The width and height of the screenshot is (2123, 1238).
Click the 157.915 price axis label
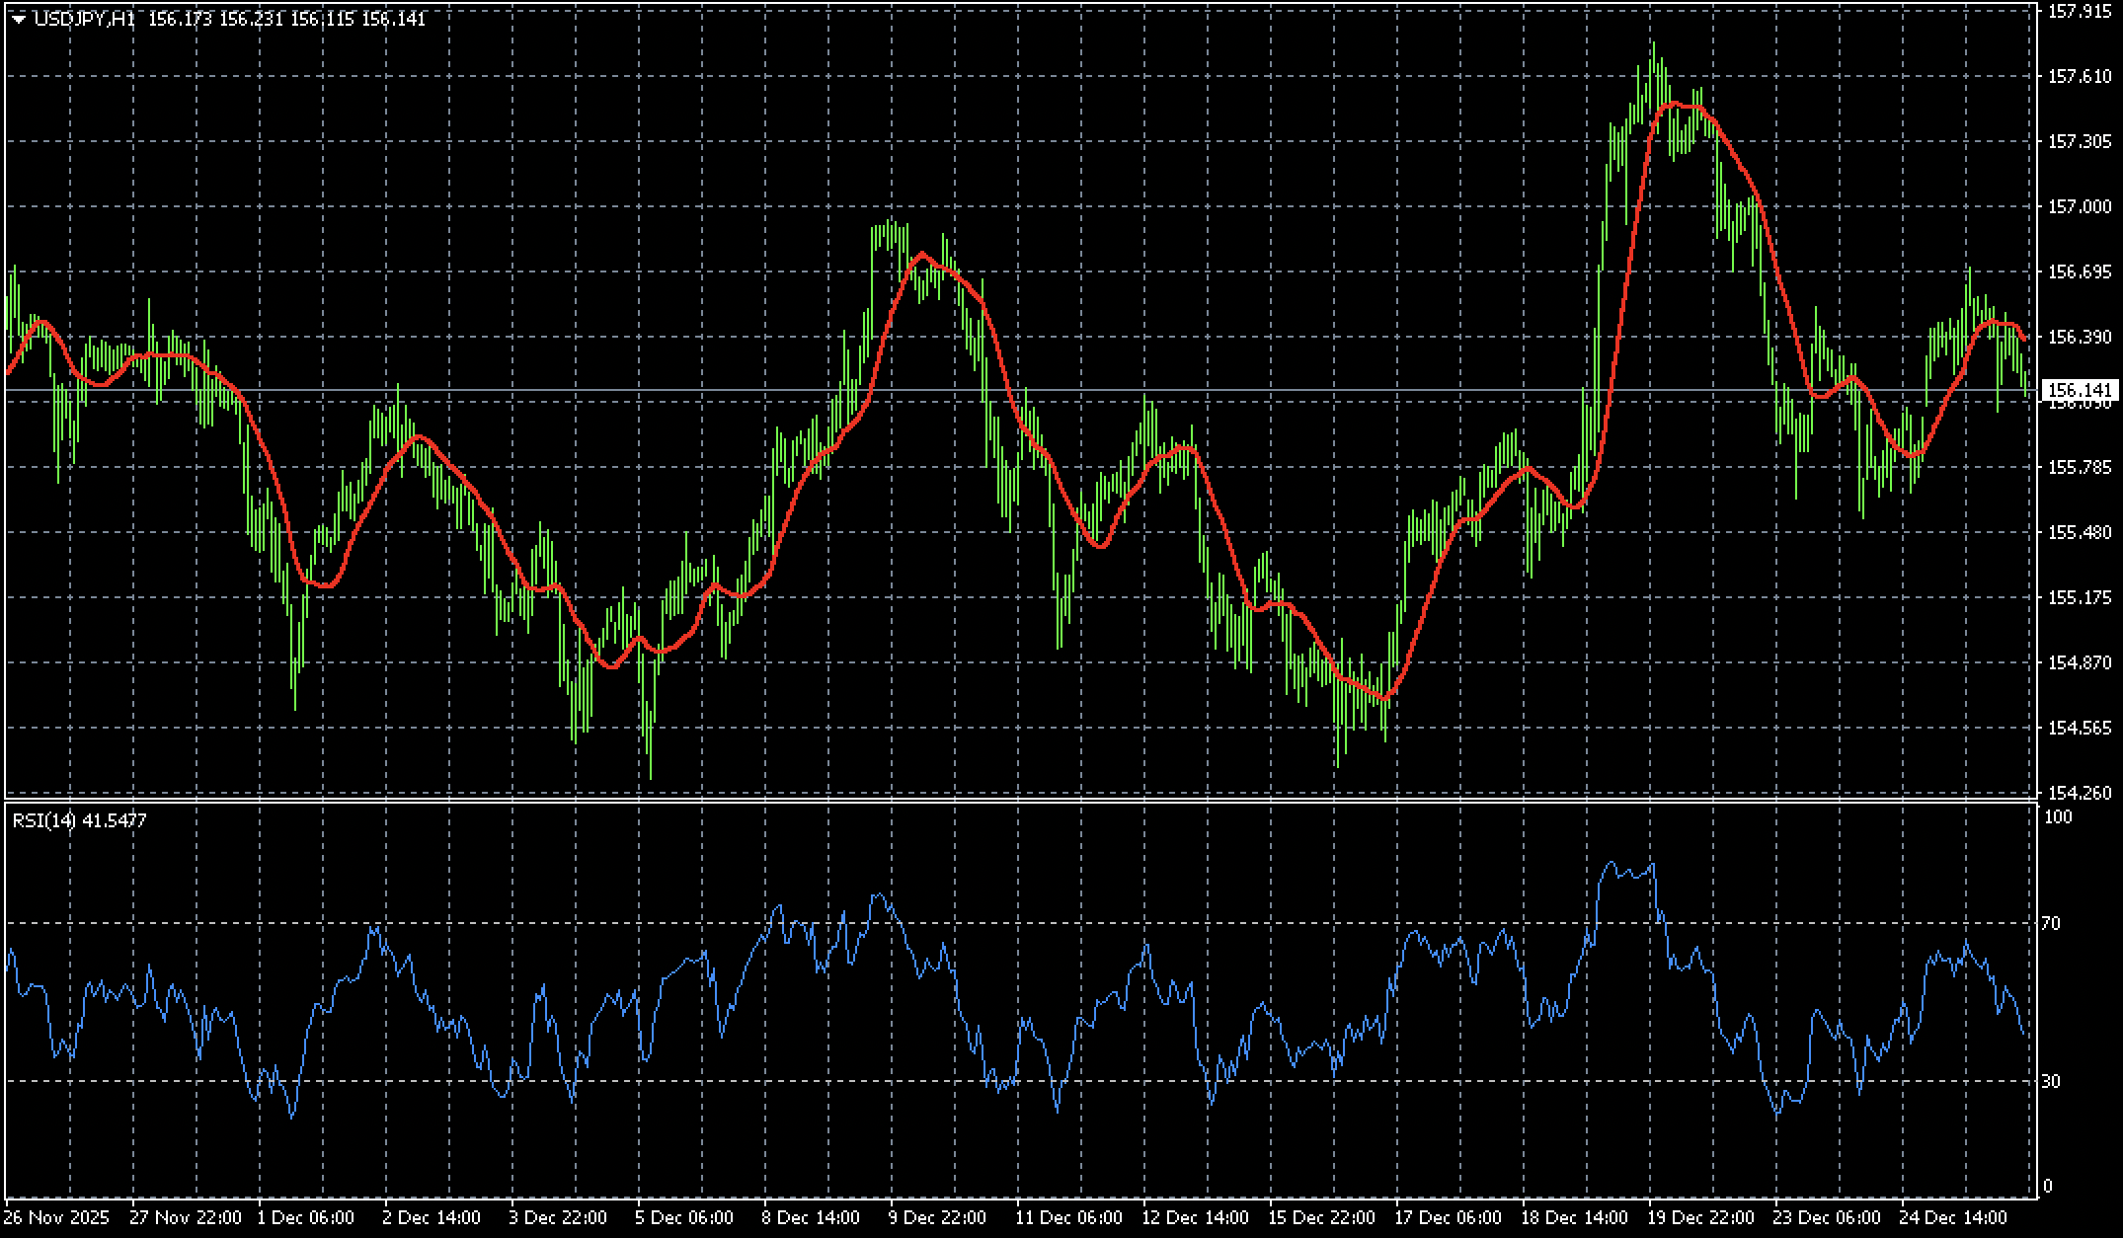(2082, 11)
